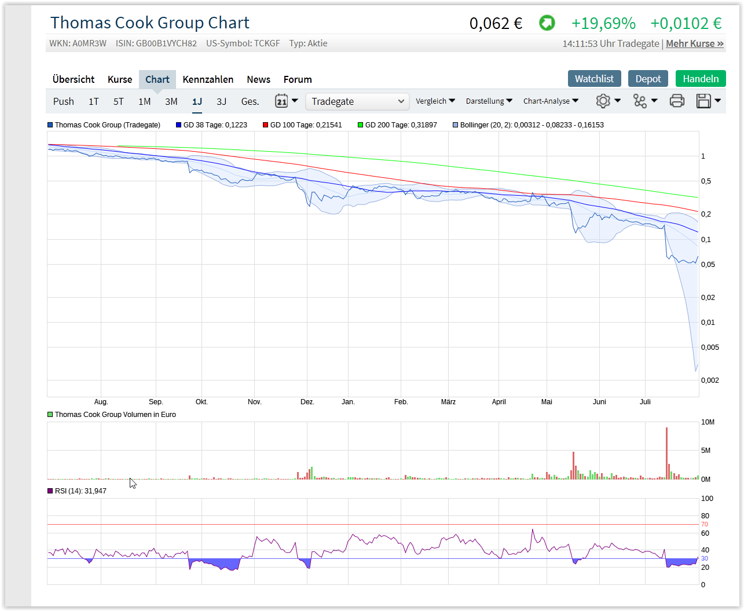744x611 pixels.
Task: Click the Thomas Cook Group Volumen legend icon
Action: pos(49,415)
